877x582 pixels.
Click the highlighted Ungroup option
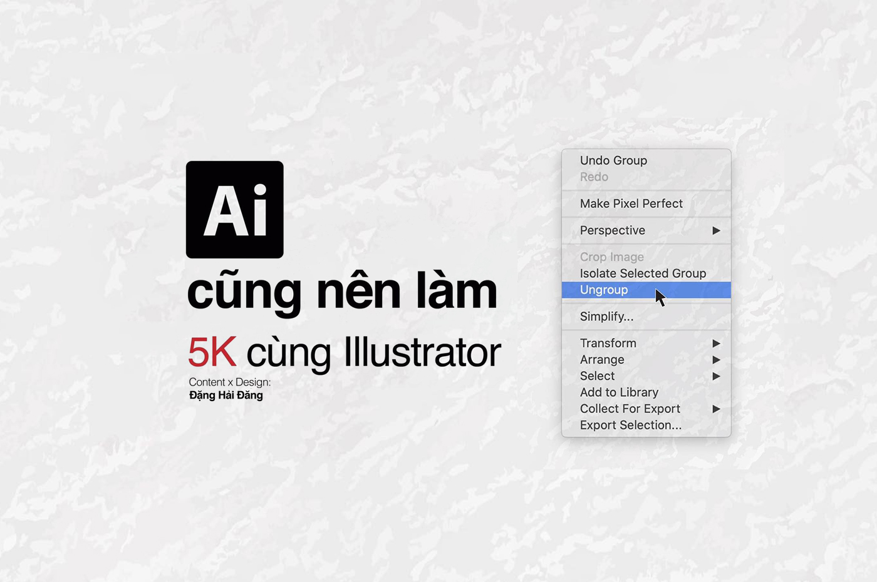click(604, 290)
